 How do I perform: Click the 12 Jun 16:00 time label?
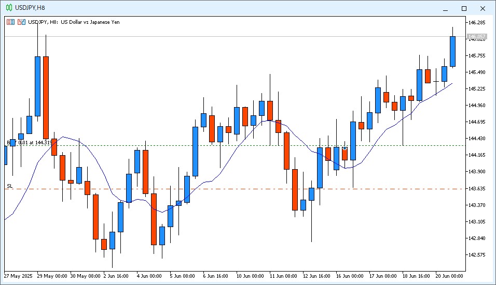(x=316, y=276)
